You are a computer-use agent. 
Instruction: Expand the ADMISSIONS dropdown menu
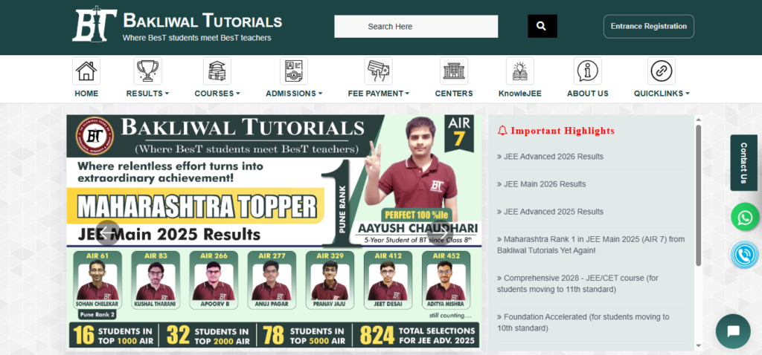(294, 94)
